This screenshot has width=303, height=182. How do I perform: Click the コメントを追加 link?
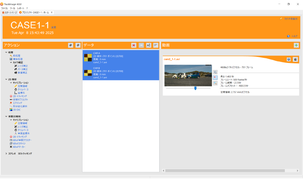coord(291,19)
